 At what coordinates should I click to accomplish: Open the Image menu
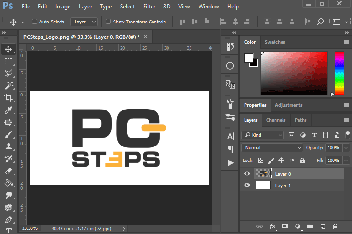click(63, 7)
